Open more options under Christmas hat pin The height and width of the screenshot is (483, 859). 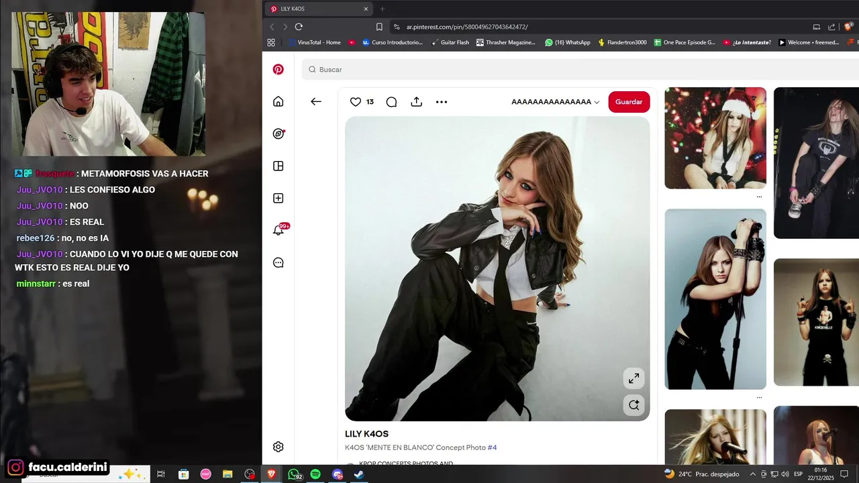759,197
